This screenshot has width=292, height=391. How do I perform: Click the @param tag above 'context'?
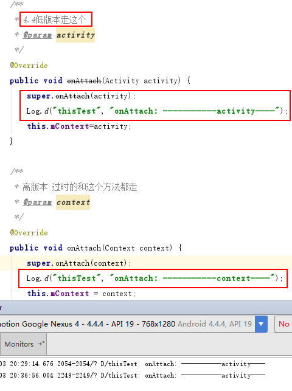point(37,202)
